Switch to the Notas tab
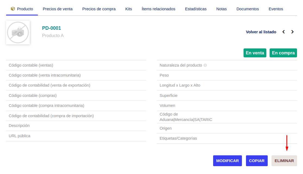This screenshot has height=174, width=303. [221, 9]
